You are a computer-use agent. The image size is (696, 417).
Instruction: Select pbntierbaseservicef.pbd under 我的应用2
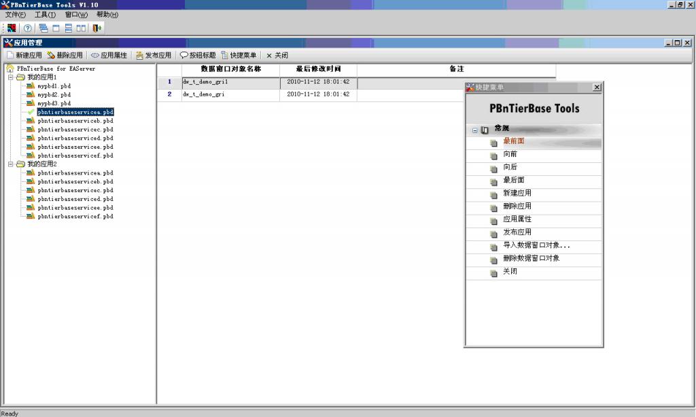click(x=75, y=217)
